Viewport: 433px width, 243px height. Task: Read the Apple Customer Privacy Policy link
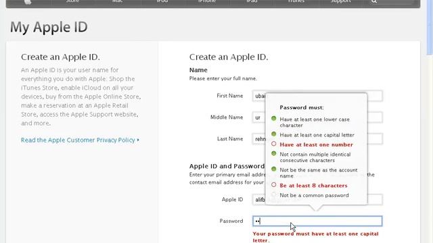tap(80, 140)
